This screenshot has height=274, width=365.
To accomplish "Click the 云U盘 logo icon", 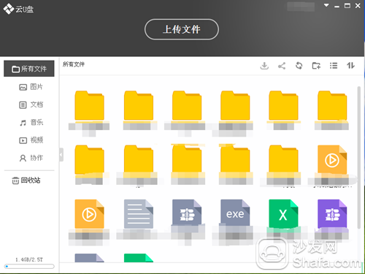I will (9, 9).
